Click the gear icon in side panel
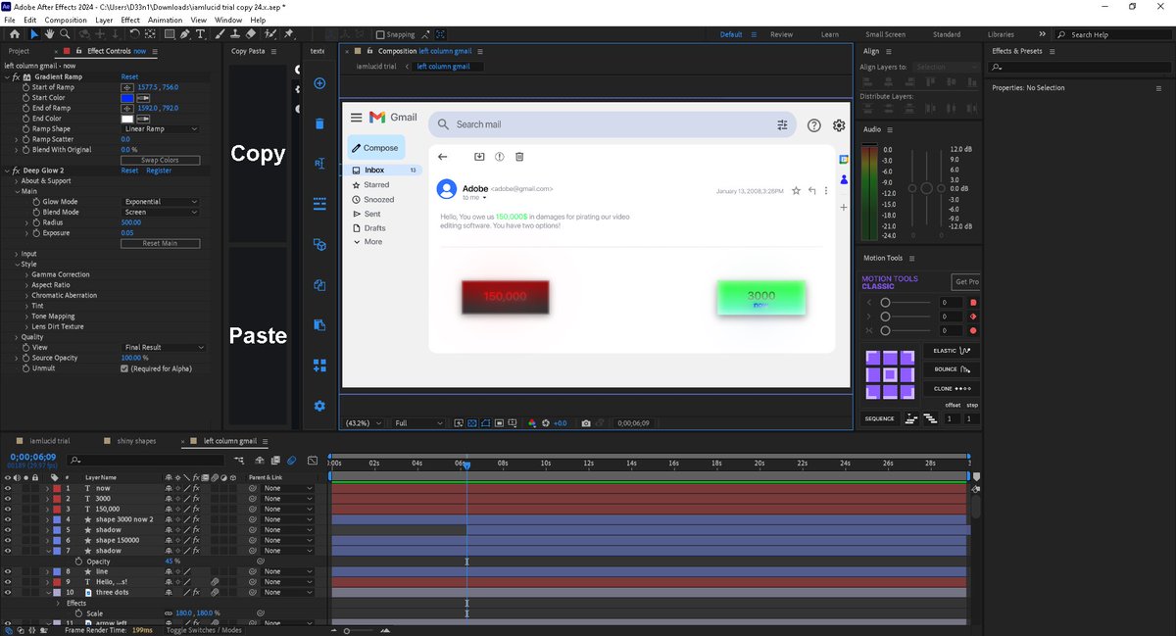 [x=318, y=406]
